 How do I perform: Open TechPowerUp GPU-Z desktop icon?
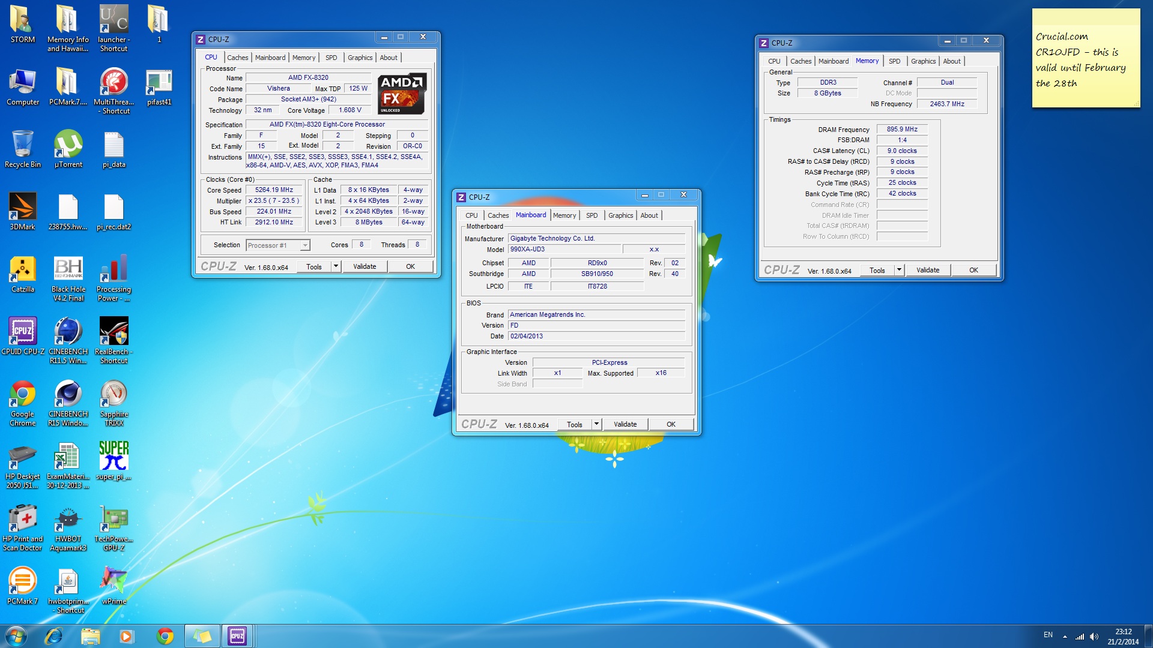pos(113,528)
